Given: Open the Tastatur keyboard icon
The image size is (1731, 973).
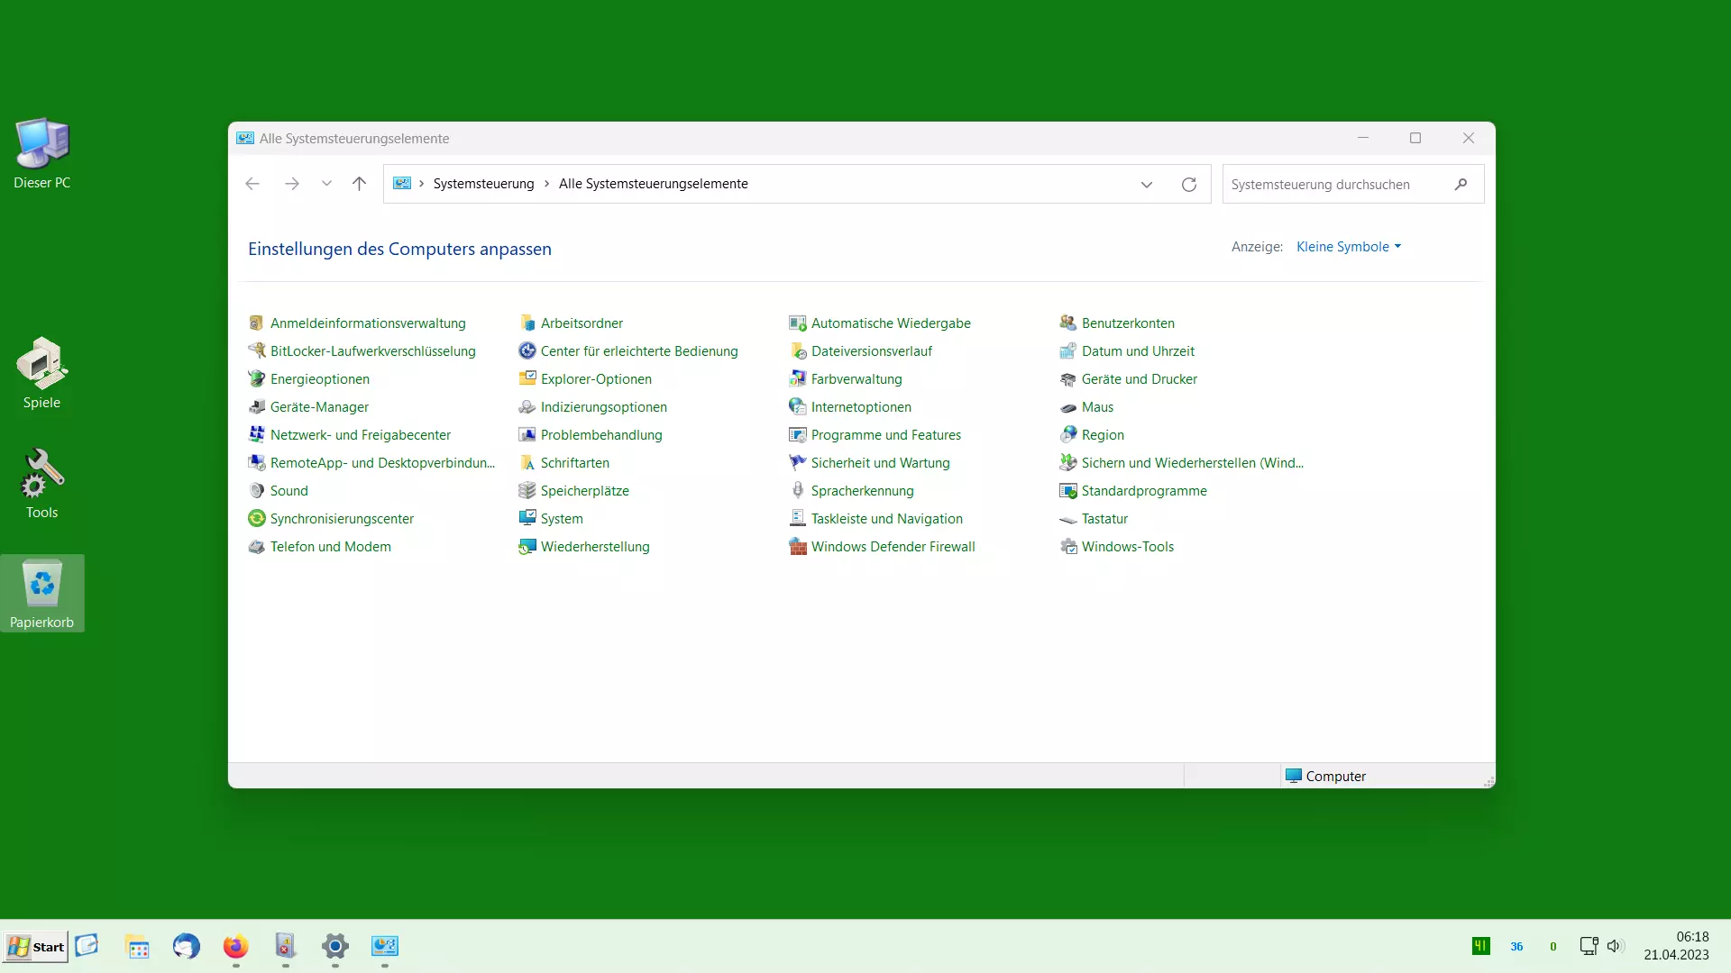Looking at the screenshot, I should click(1067, 518).
